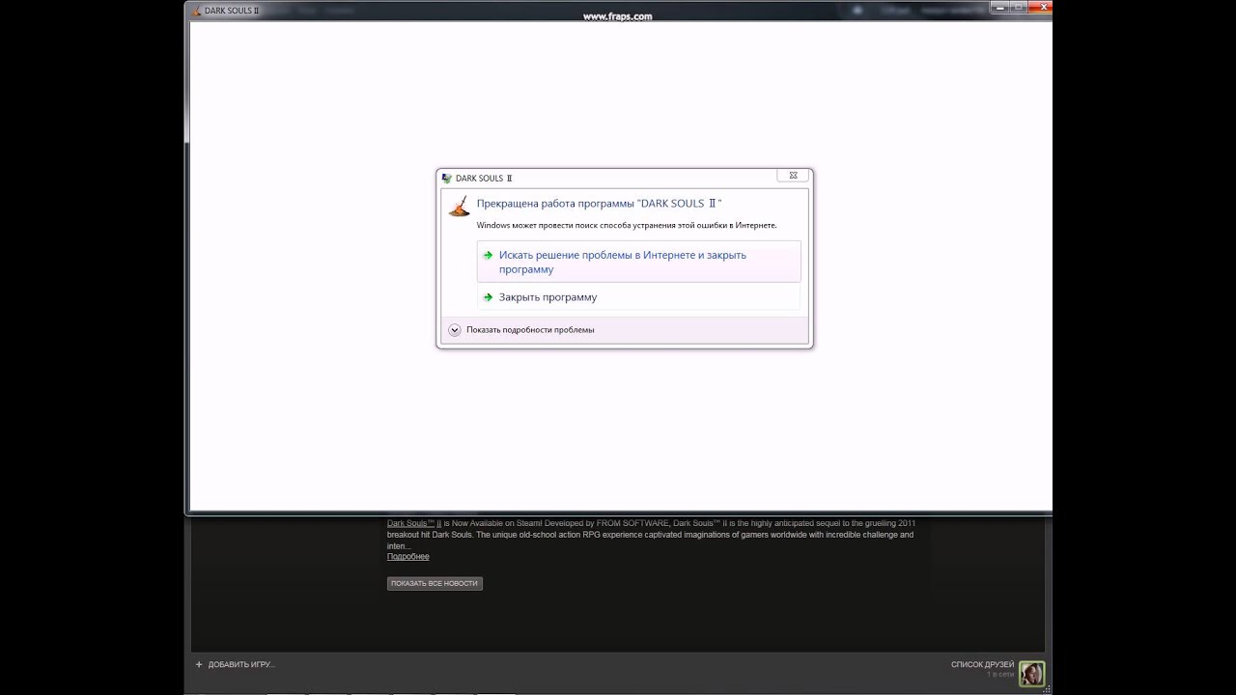
Task: Close the DARK SOULS II error dialog
Action: 793,176
